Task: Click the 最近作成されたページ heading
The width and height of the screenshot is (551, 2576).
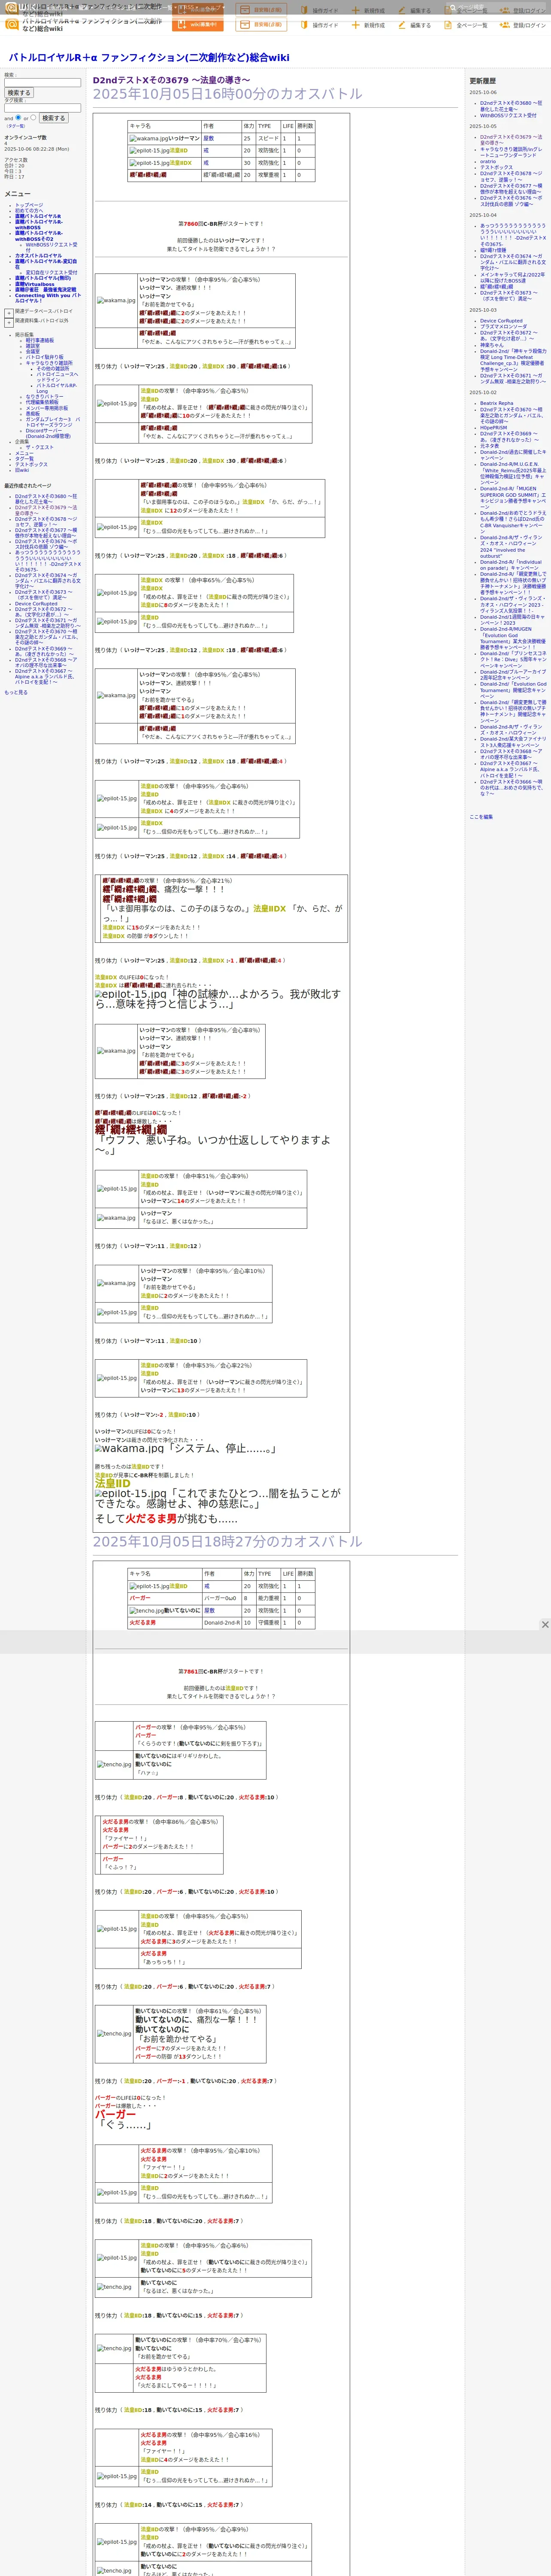Action: click(x=28, y=486)
